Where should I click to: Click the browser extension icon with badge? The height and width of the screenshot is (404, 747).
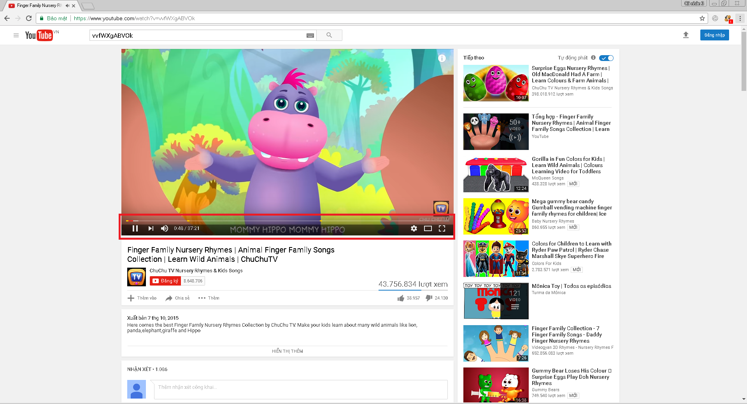click(x=728, y=19)
